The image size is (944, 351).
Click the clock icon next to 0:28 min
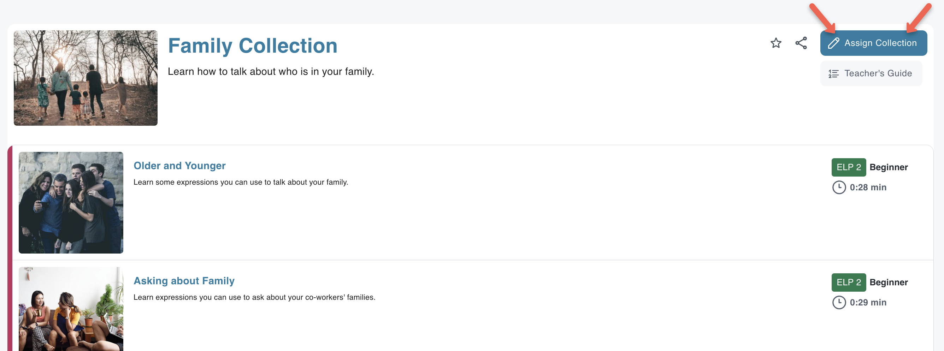(x=839, y=187)
